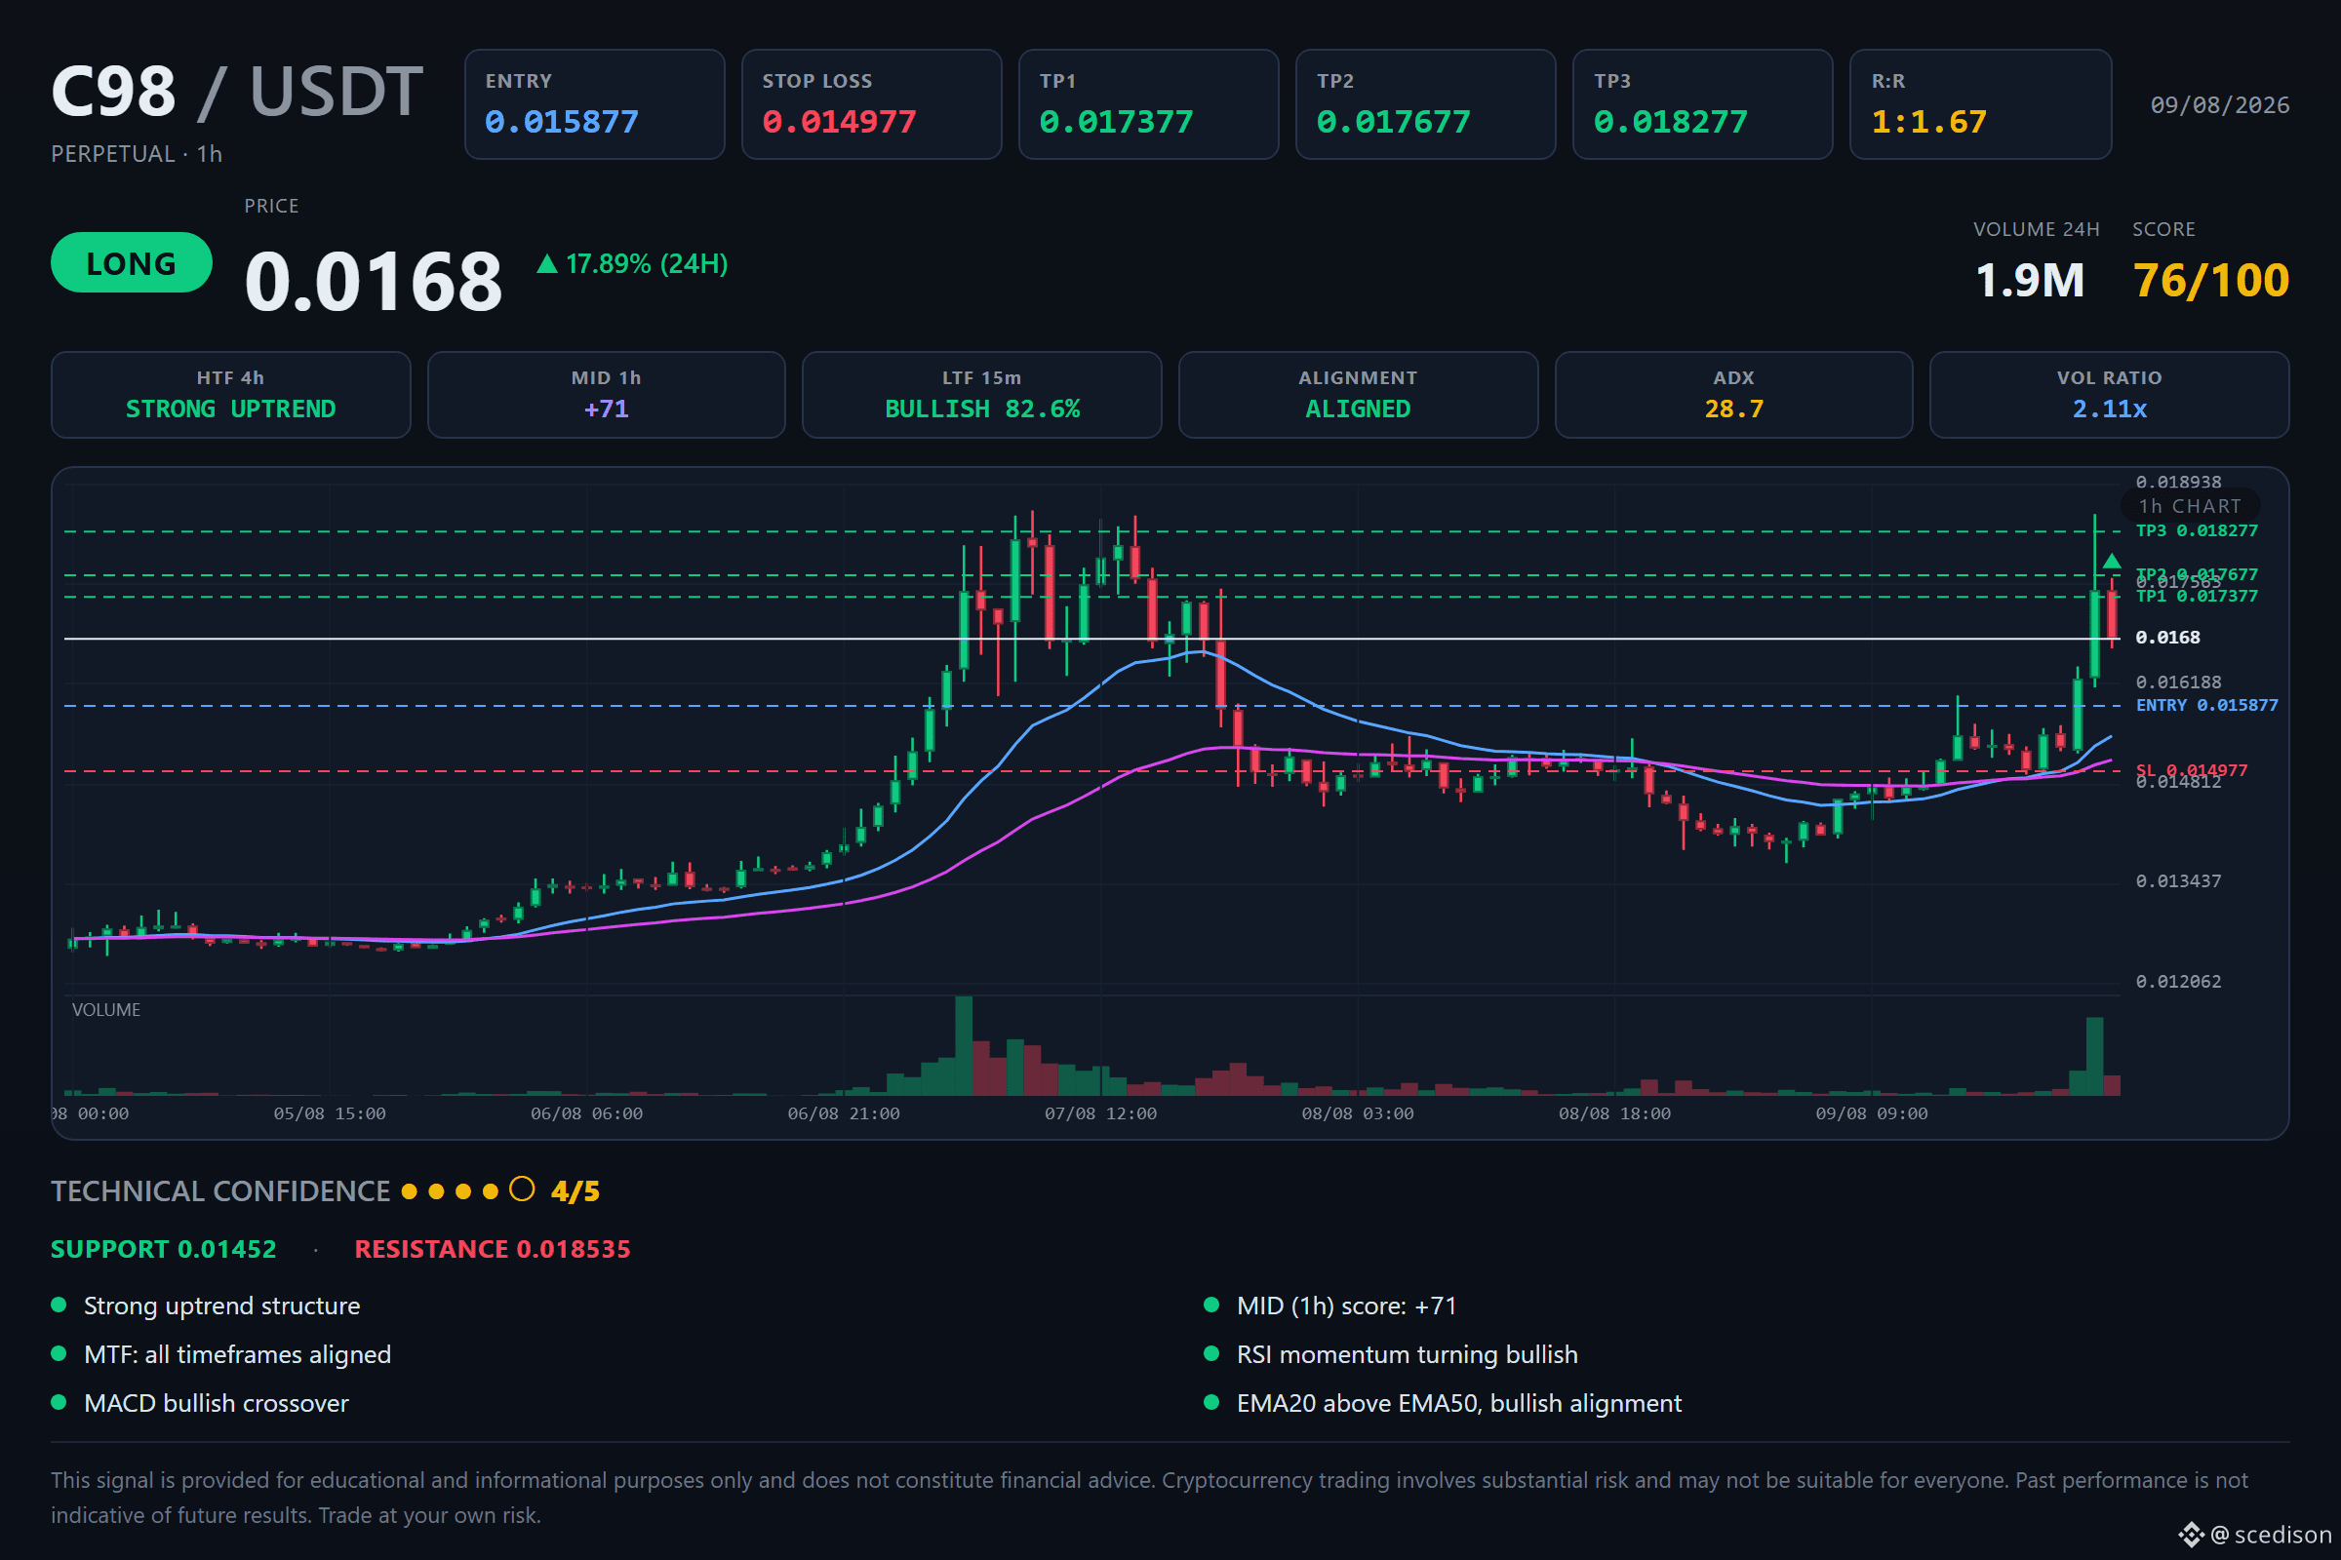
Task: Click the TECHNICAL CONFIDENCE heading
Action: click(220, 1190)
